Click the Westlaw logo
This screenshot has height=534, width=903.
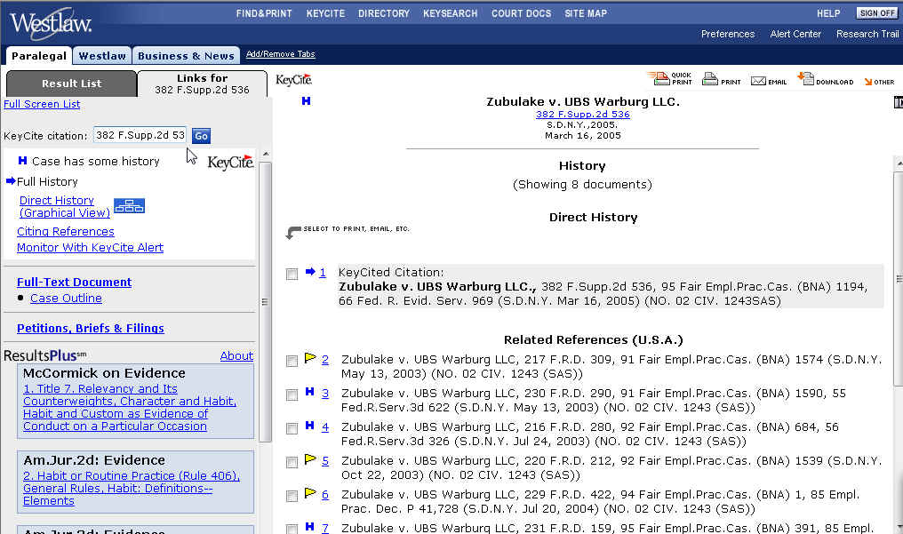[50, 22]
